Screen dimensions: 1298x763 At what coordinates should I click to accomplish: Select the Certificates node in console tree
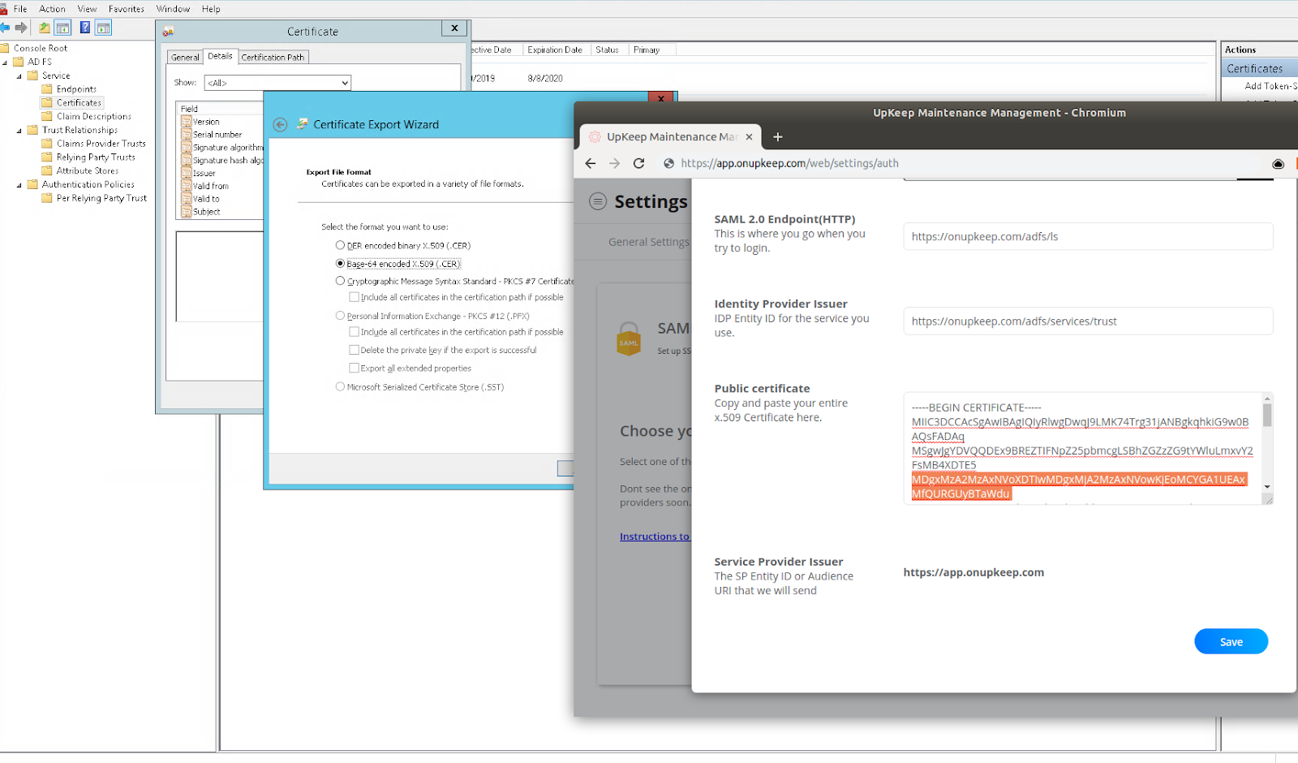pyautogui.click(x=79, y=103)
